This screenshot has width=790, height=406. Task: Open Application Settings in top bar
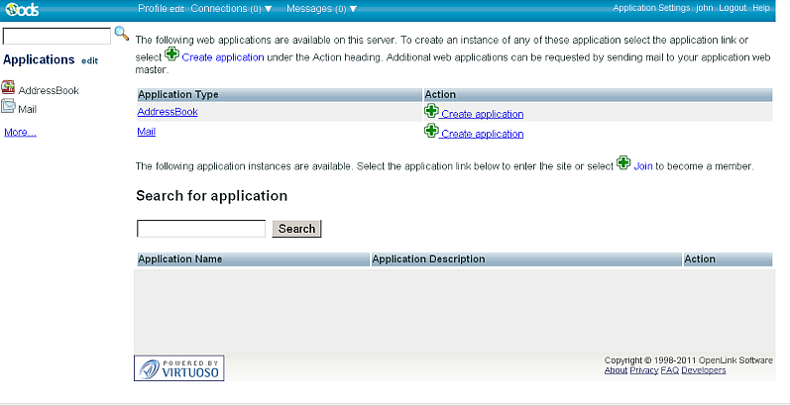pos(651,8)
